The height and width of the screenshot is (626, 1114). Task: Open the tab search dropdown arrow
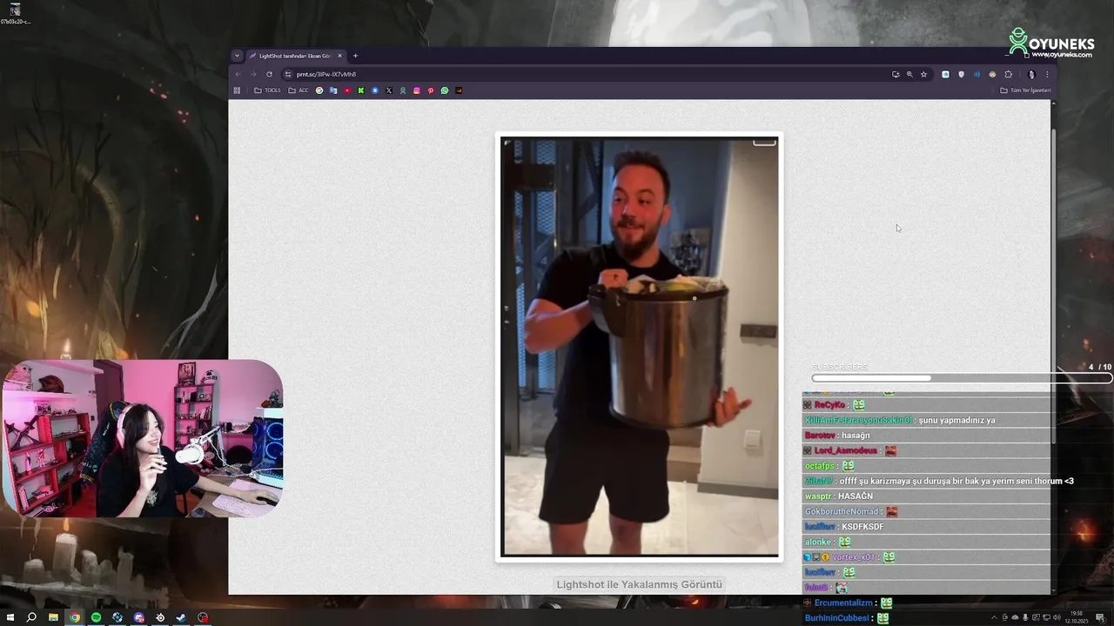[237, 56]
